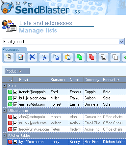Click the Lists and addresses heading link
Screen dimensions: 126x145
pos(46,23)
